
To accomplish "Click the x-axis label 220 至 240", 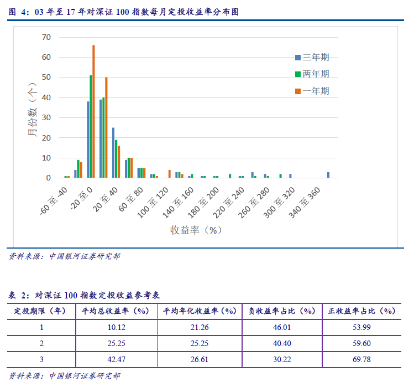I will coord(229,203).
